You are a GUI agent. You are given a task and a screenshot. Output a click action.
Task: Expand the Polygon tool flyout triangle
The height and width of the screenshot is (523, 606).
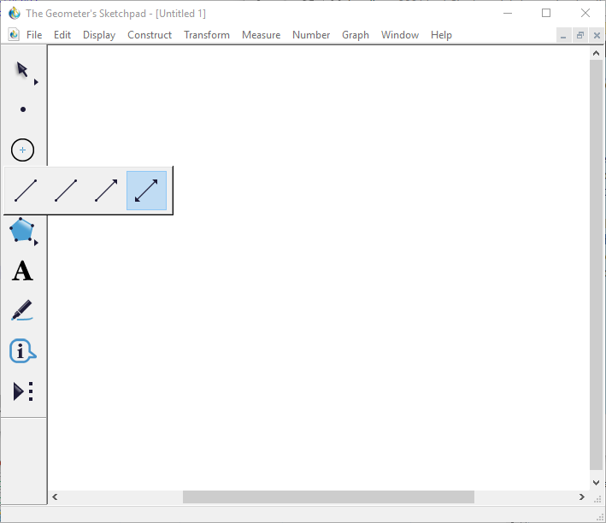pos(36,243)
